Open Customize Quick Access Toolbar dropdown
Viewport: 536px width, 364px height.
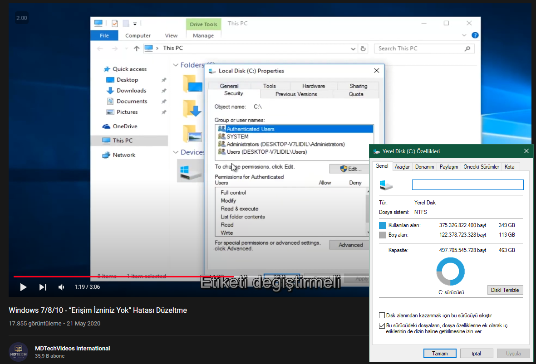pyautogui.click(x=135, y=24)
